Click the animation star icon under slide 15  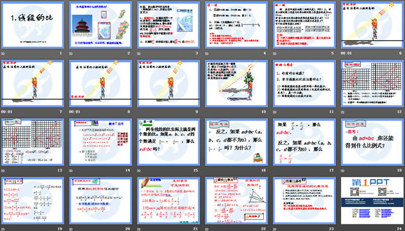click(x=139, y=170)
